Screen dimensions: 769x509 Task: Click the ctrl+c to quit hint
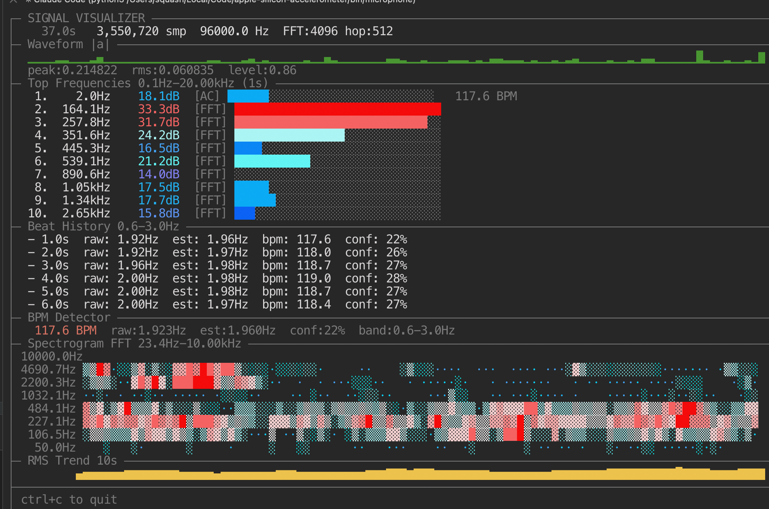click(x=69, y=499)
